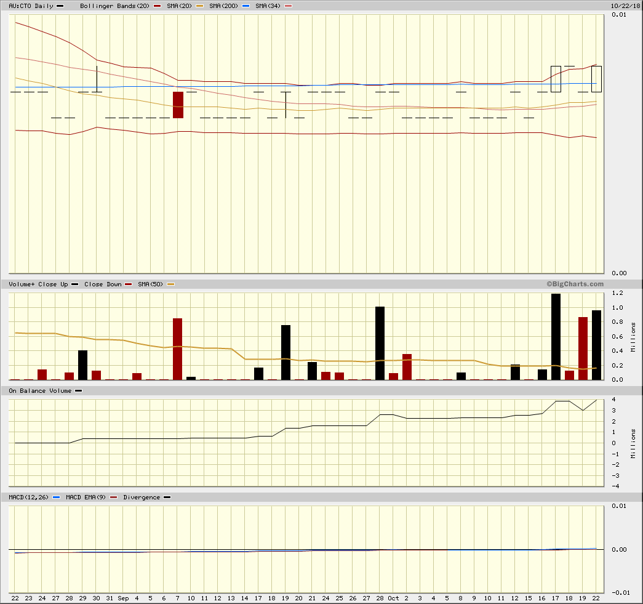Click the red MACD EMA(9) legend swatch
Screen dimensions: 643x604
point(114,497)
